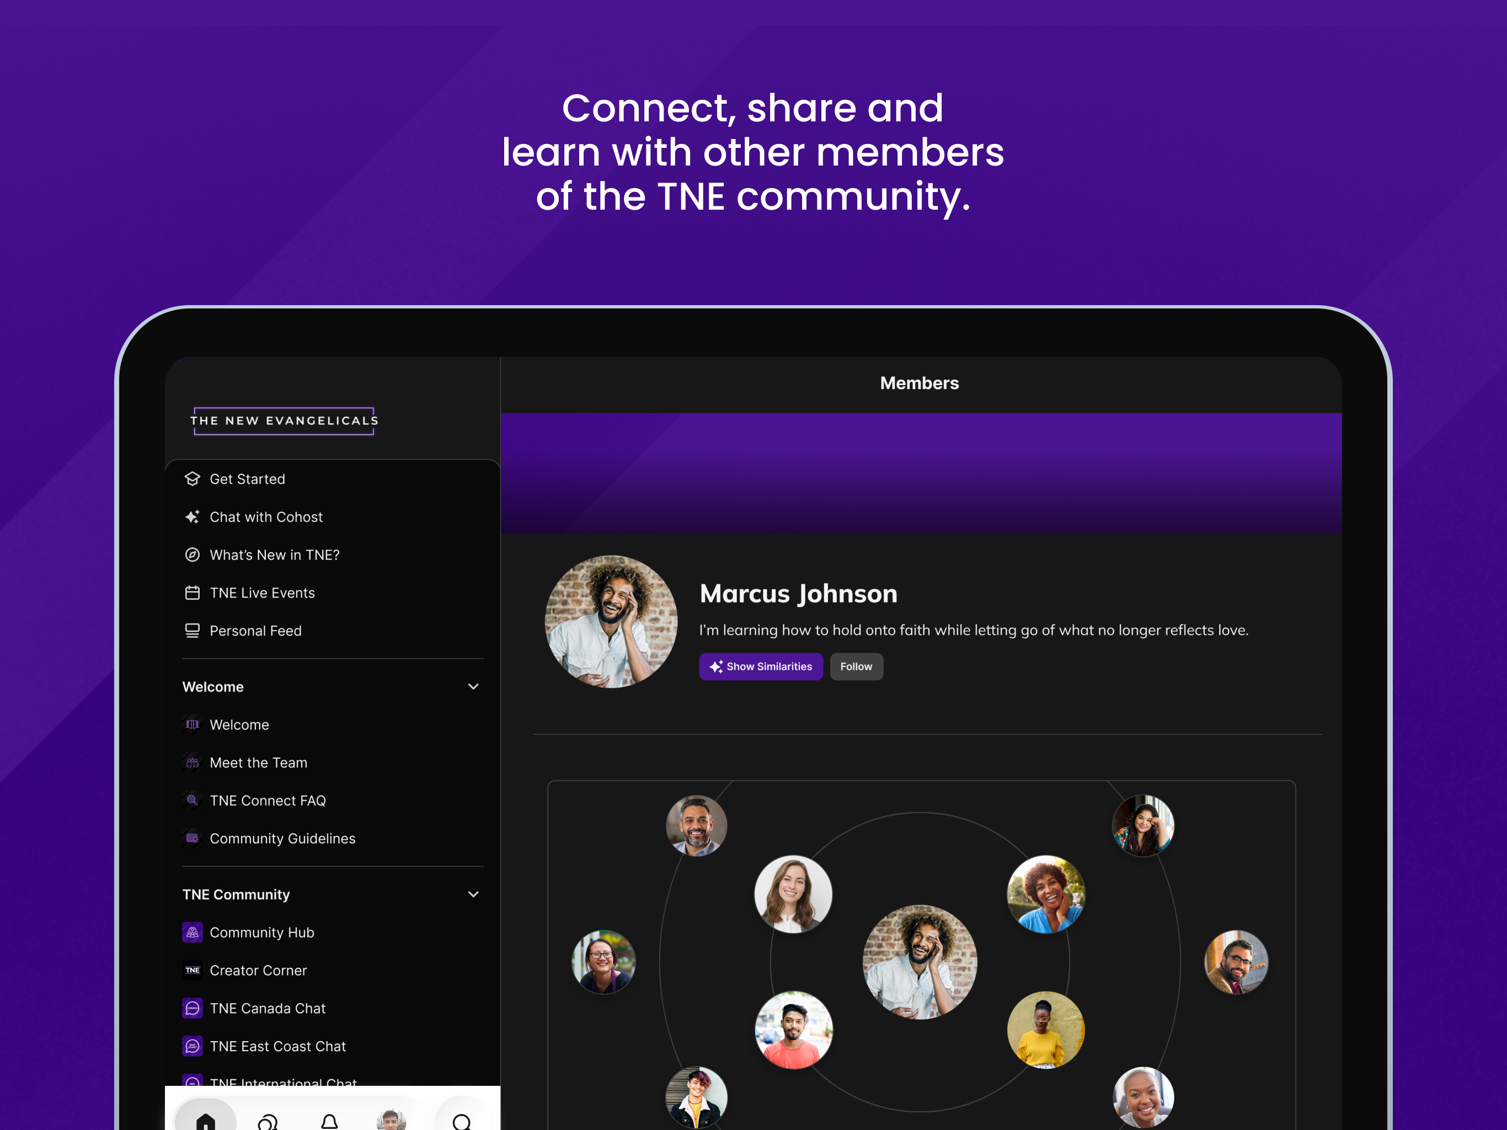1507x1130 pixels.
Task: Click the center Marcus avatar in similarity graph
Action: pyautogui.click(x=920, y=962)
